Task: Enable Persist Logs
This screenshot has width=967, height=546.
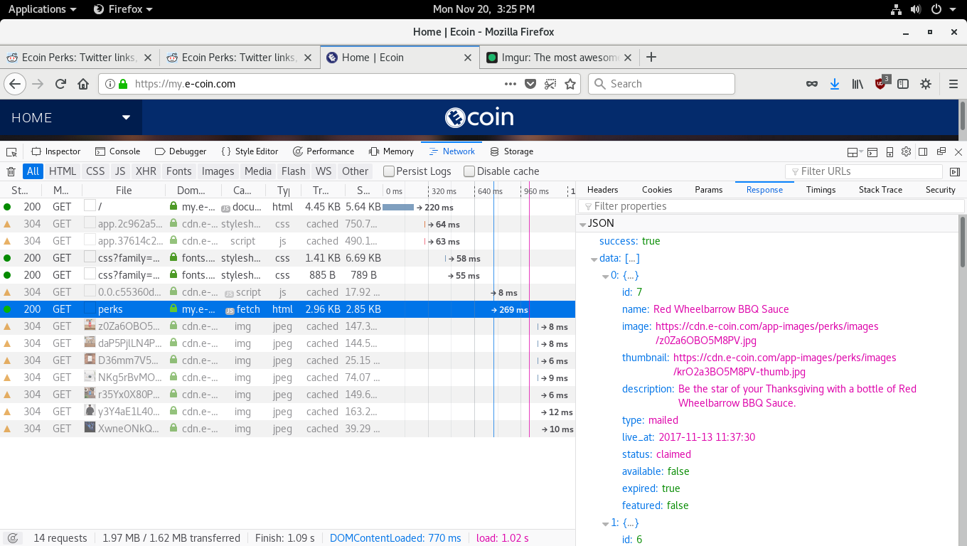Action: click(388, 171)
